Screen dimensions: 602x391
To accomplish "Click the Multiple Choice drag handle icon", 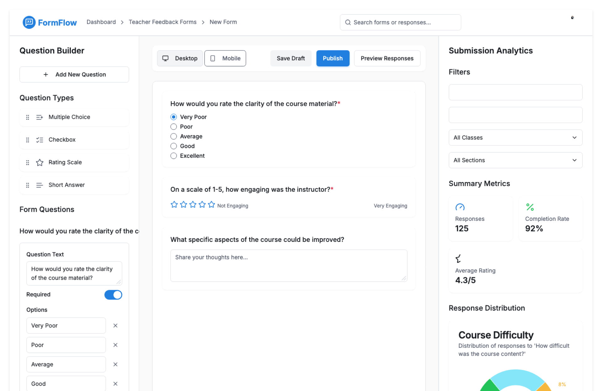I will [x=28, y=117].
